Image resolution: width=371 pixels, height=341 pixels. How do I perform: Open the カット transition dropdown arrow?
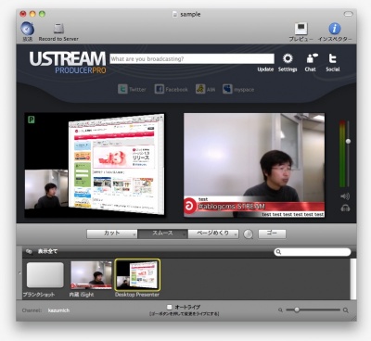click(134, 235)
